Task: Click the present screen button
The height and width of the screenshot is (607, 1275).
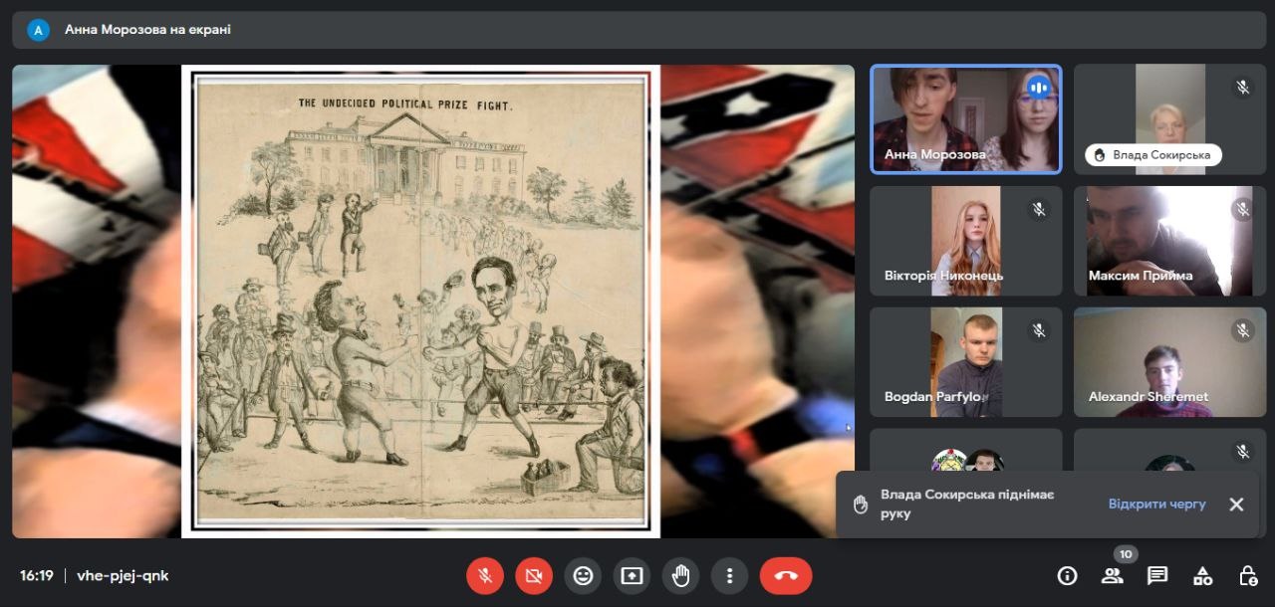Action: pos(632,575)
